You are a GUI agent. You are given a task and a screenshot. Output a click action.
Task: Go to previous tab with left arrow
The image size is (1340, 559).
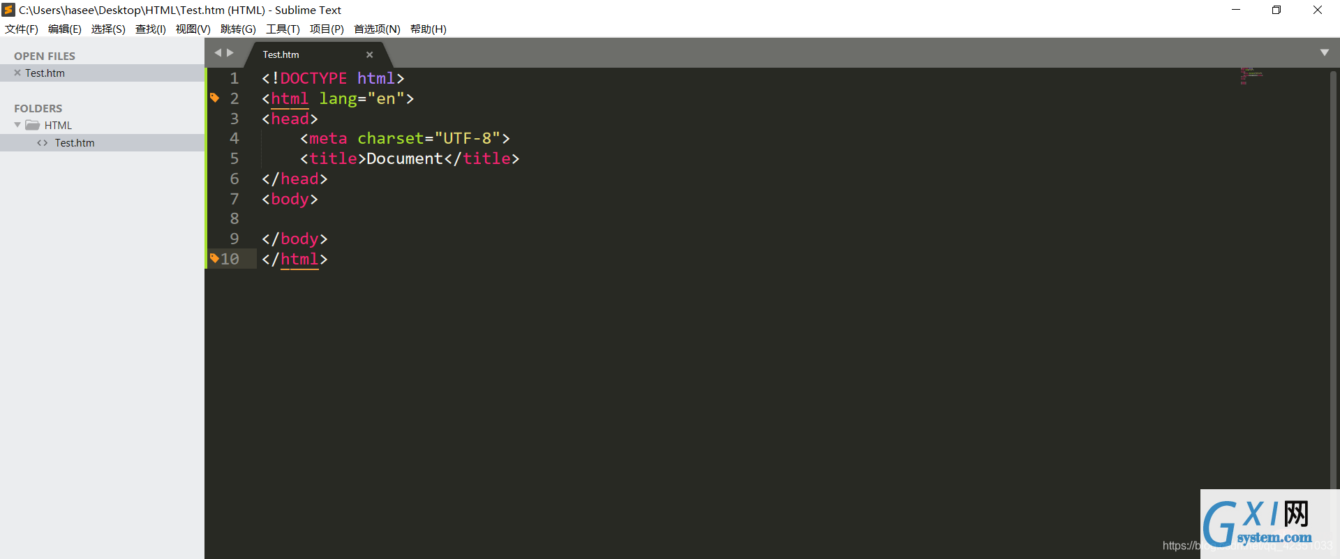[218, 53]
